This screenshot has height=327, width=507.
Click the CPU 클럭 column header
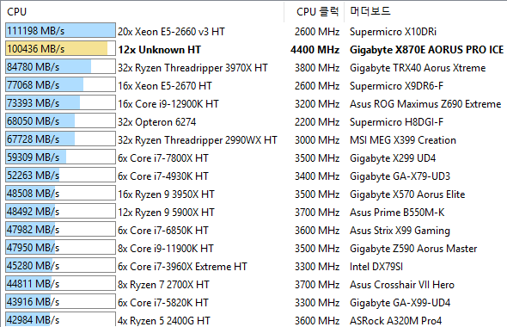[318, 12]
